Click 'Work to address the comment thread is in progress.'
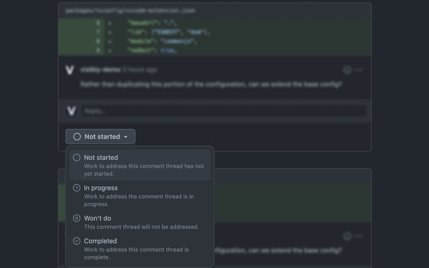Viewport: 429px width, 268px height. [x=139, y=200]
